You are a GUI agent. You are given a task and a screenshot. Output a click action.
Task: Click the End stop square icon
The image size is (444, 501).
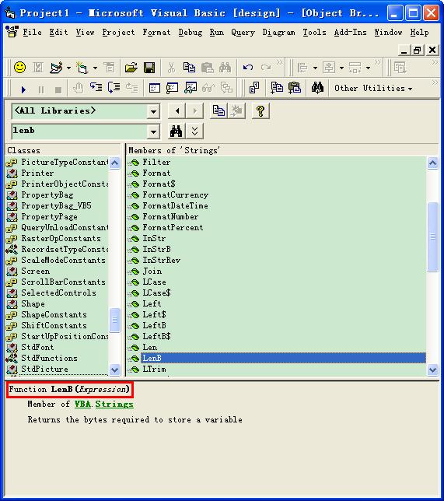(x=58, y=89)
